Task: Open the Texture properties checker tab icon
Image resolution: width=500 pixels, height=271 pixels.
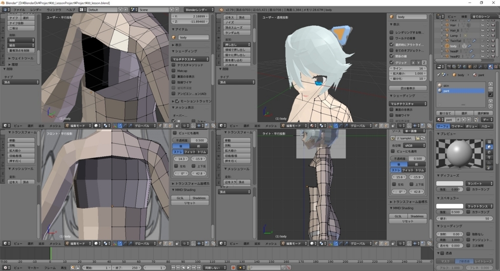Action: 496,66
